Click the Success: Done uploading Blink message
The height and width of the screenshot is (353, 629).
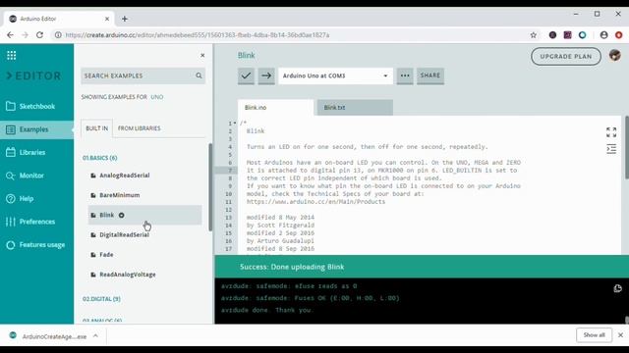click(x=292, y=267)
